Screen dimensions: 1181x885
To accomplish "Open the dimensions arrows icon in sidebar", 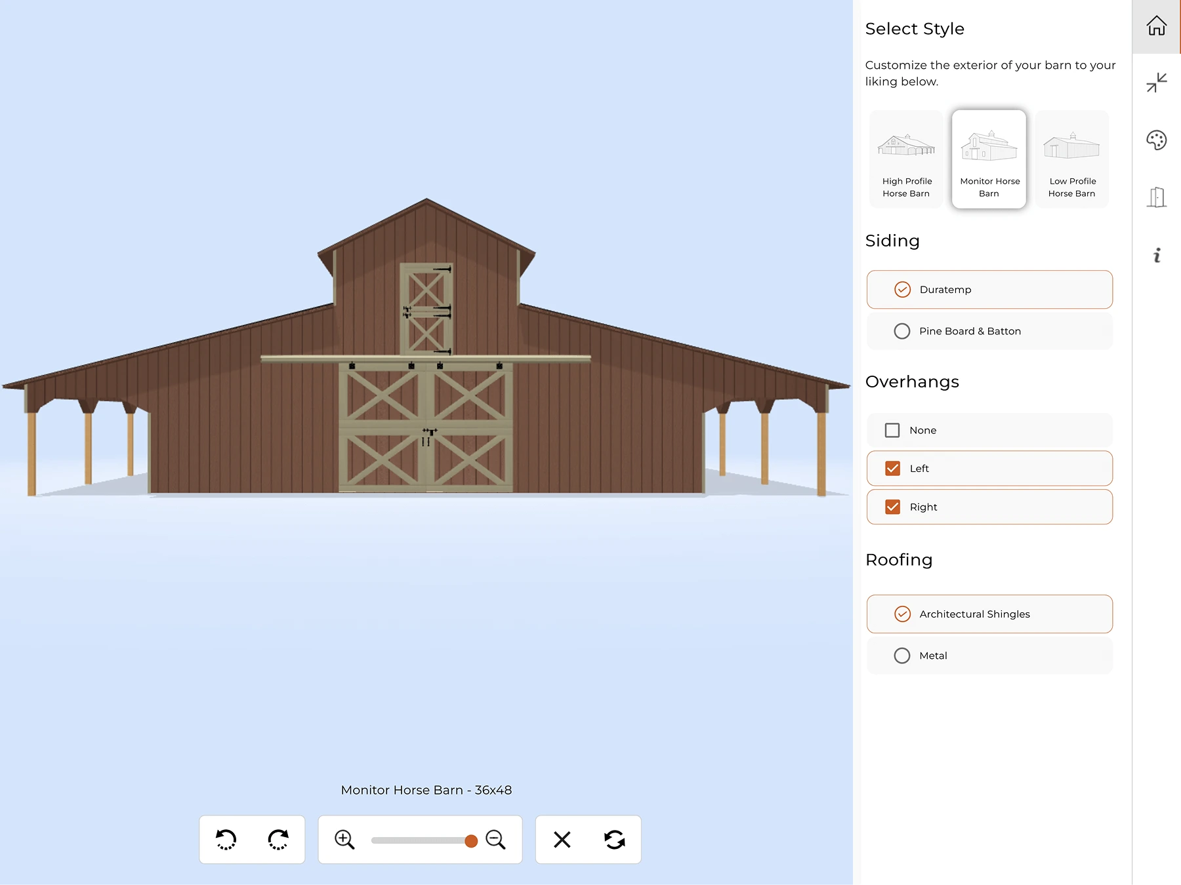I will [1156, 83].
